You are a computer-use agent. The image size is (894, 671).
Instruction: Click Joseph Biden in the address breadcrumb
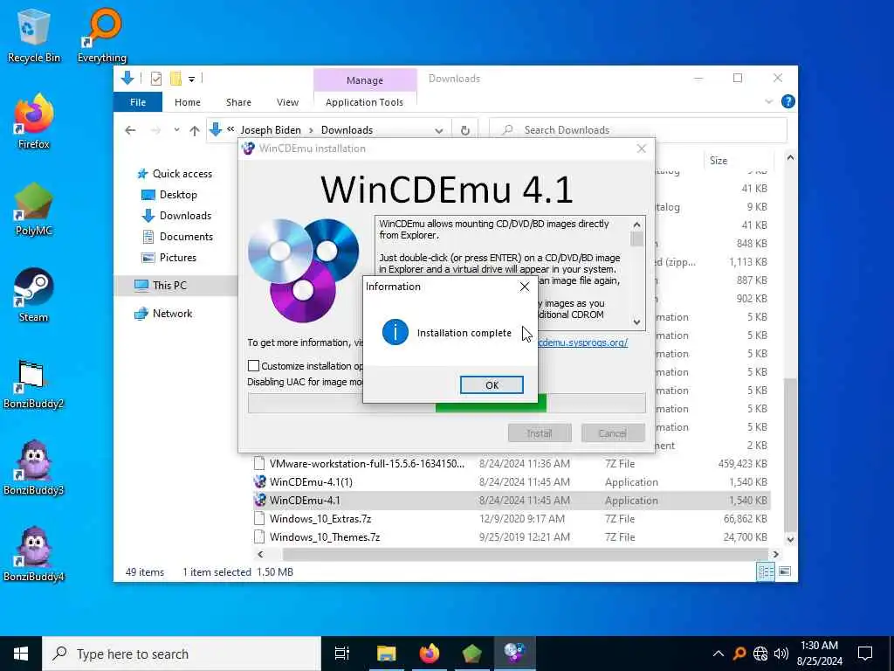[x=271, y=130]
